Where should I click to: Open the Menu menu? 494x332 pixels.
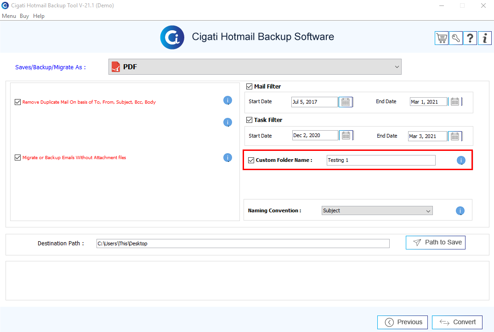pos(9,16)
